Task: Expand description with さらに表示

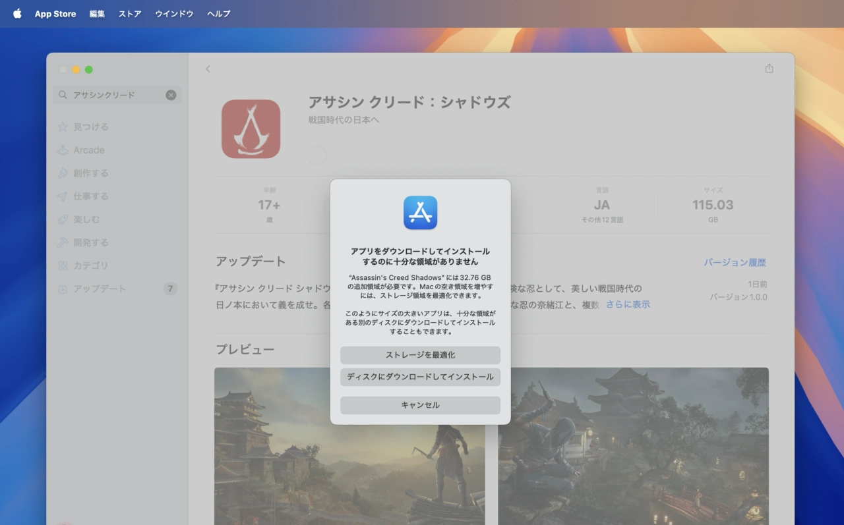Action: click(x=628, y=304)
